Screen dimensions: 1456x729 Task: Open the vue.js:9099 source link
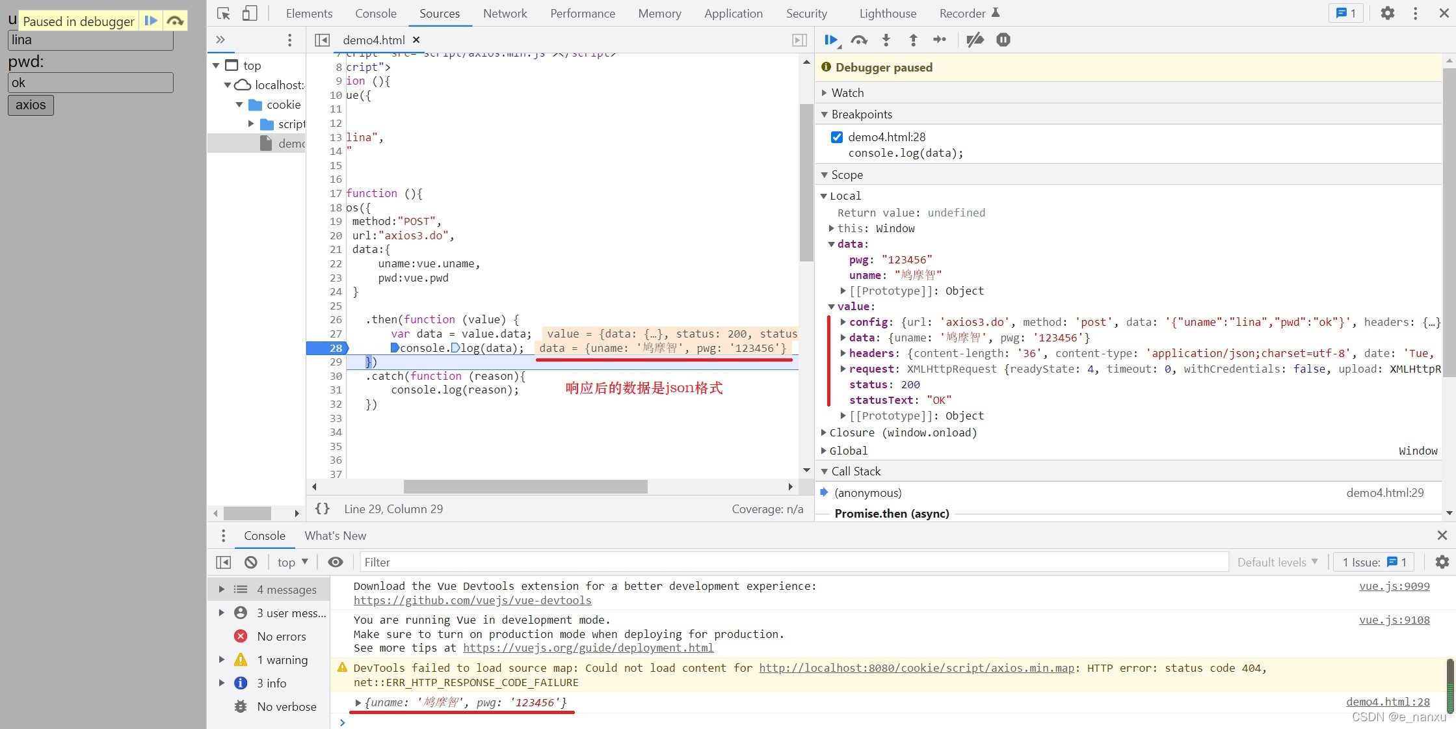(1394, 586)
